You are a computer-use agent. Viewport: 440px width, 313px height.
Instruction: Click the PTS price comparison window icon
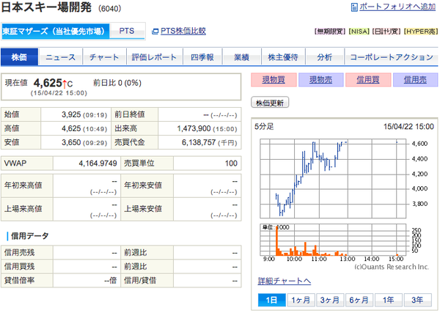155,32
